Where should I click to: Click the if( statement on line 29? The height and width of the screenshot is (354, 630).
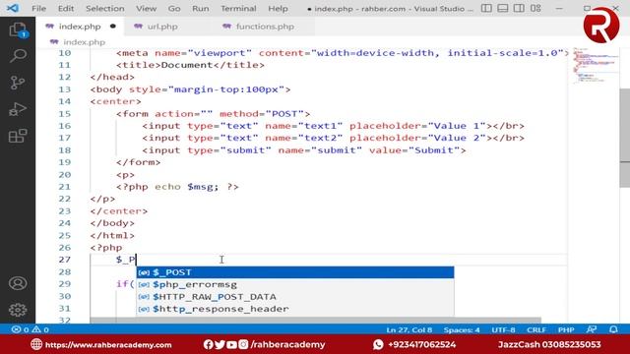(x=125, y=284)
